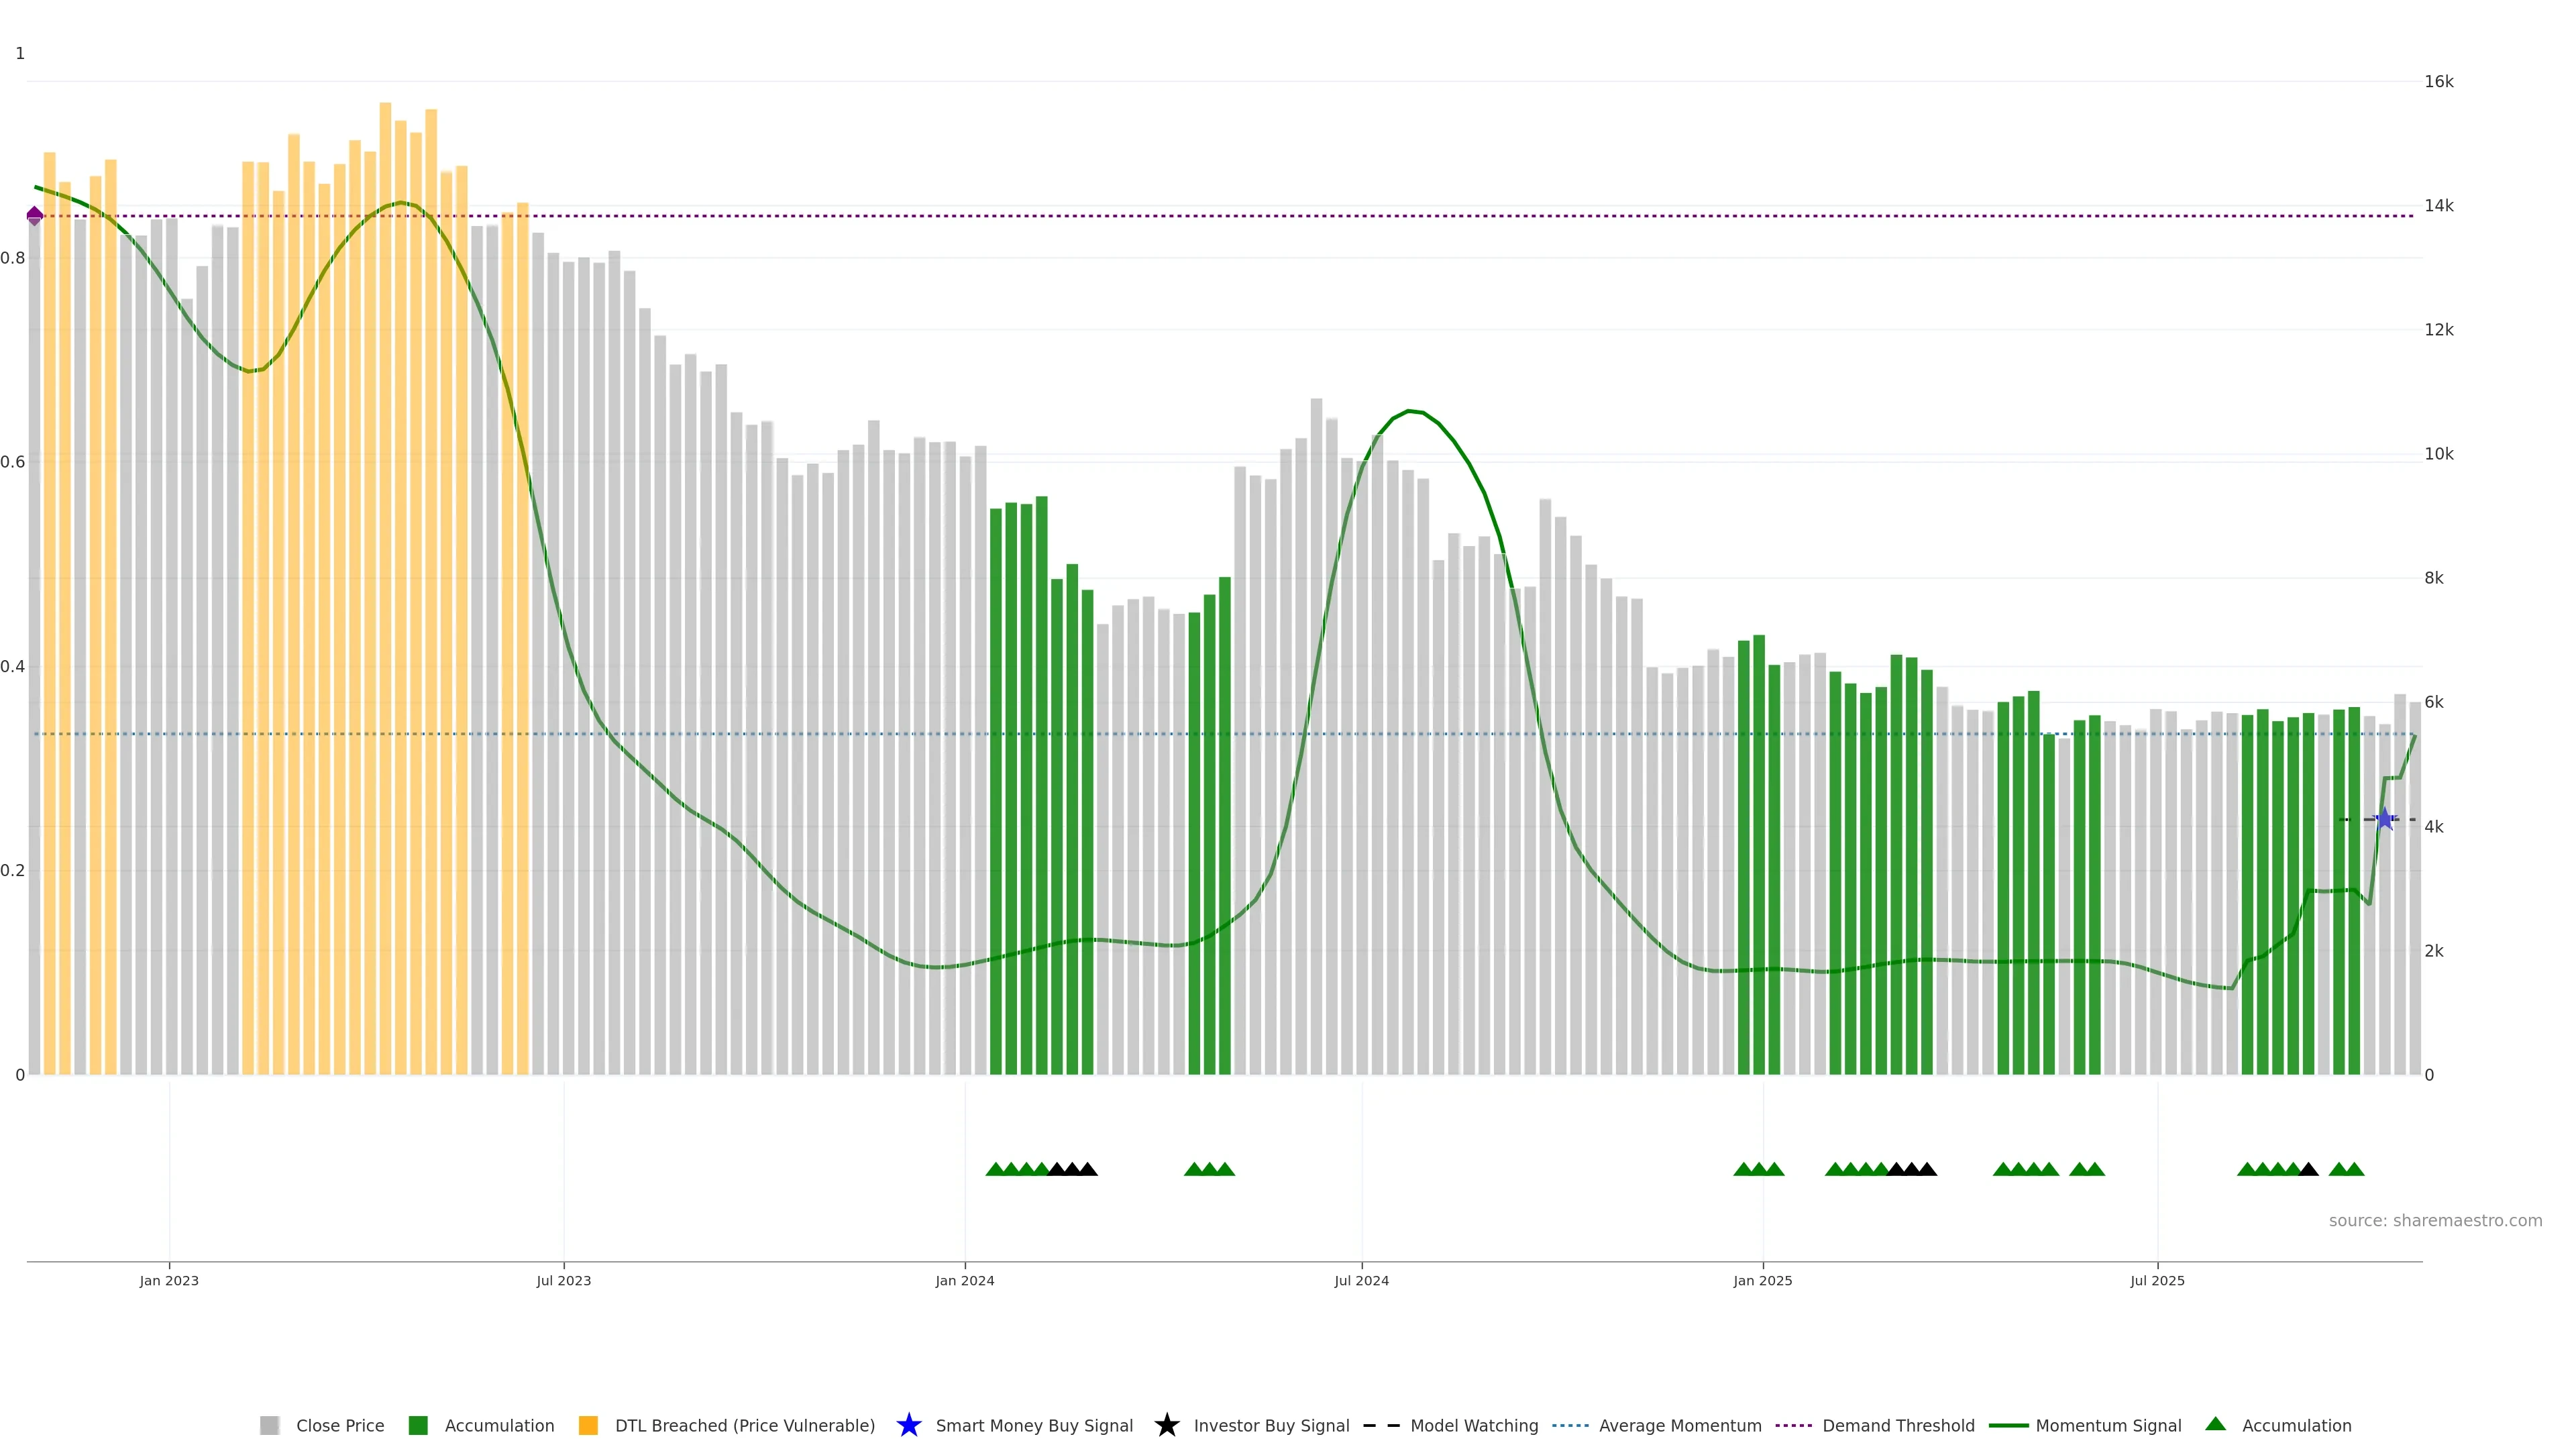
Task: Click the Demand Threshold legend label
Action: [1898, 1425]
